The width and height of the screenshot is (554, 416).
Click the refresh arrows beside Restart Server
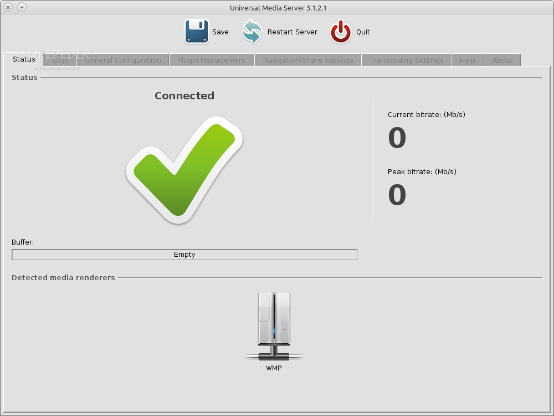[251, 32]
